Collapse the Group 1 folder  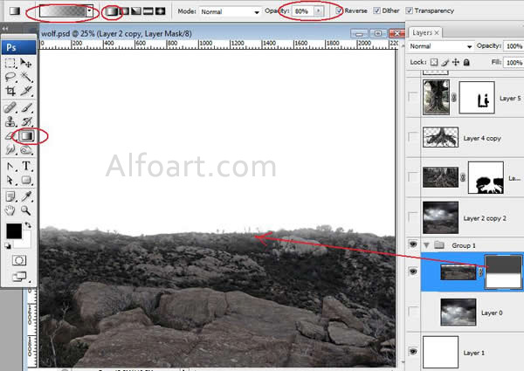point(428,245)
